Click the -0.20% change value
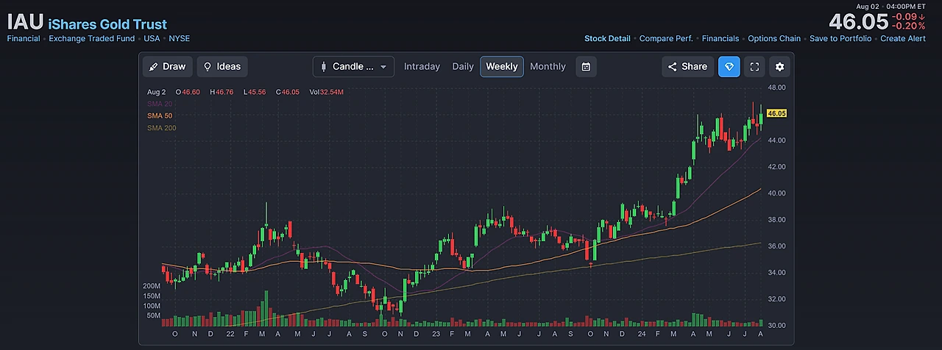Viewport: 942px width, 350px height. [x=908, y=26]
